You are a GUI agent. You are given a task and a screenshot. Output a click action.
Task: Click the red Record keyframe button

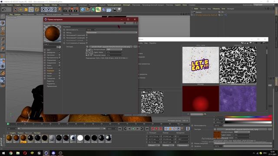tap(152, 129)
